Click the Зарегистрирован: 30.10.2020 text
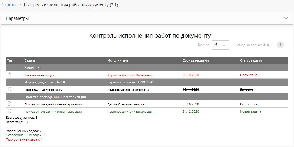The height and width of the screenshot is (147, 294). [x=130, y=82]
